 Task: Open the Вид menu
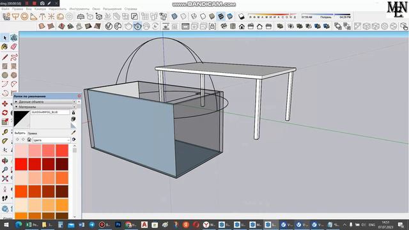(29, 9)
